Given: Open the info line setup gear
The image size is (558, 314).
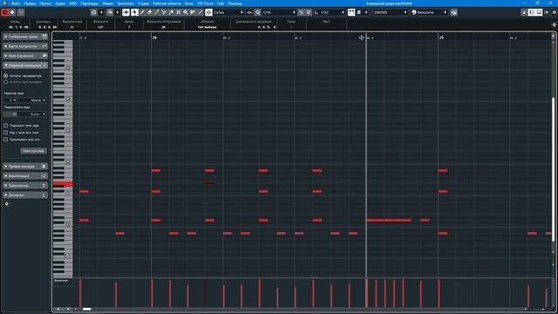Looking at the screenshot, I should tap(555, 24).
